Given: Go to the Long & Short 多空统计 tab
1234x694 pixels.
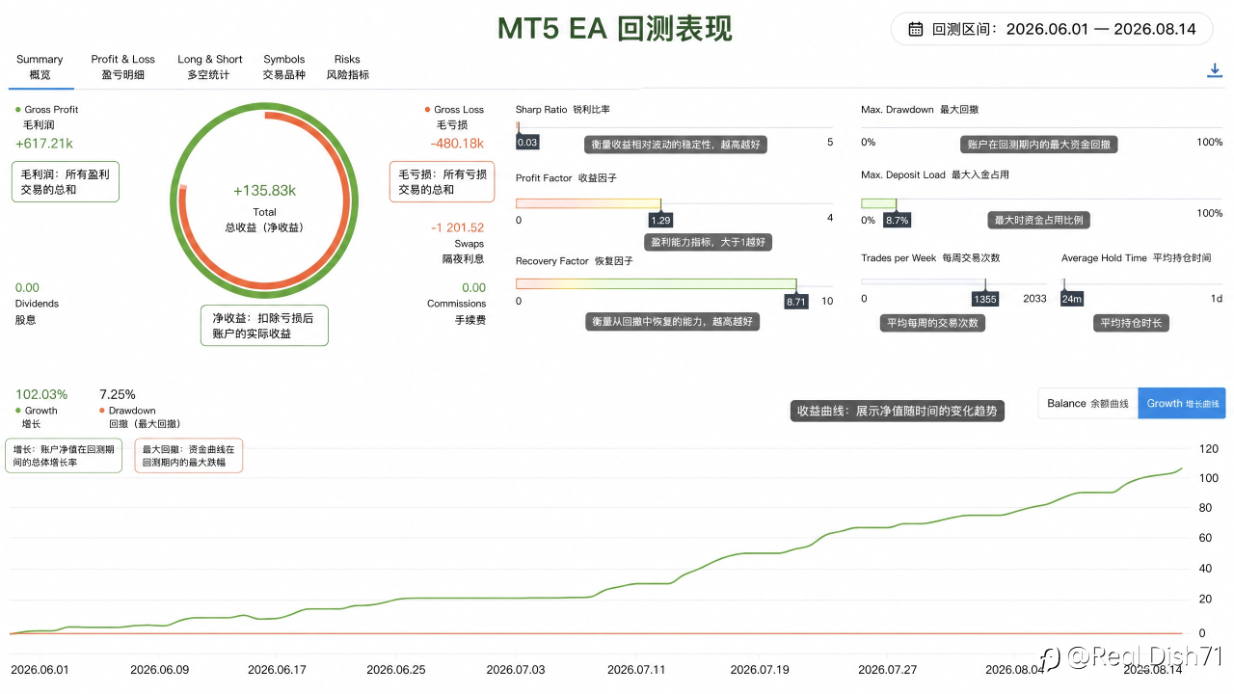Looking at the screenshot, I should click(x=209, y=67).
